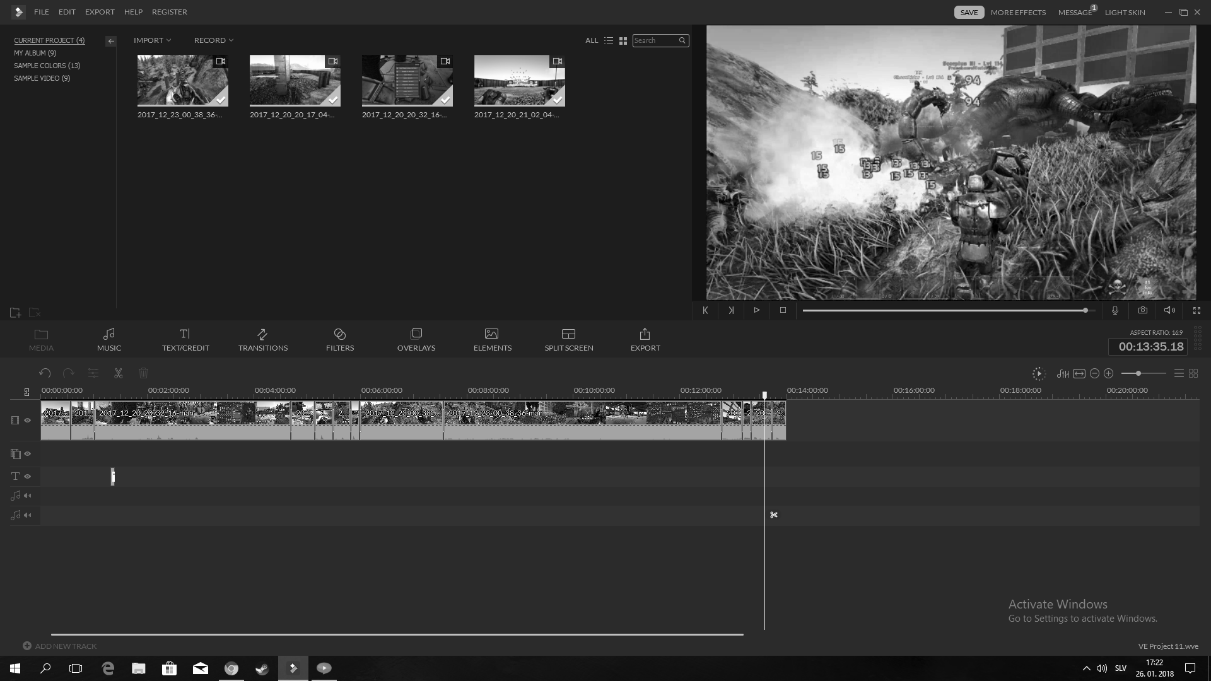This screenshot has height=681, width=1211.
Task: Toggle visibility of the text track
Action: (28, 477)
